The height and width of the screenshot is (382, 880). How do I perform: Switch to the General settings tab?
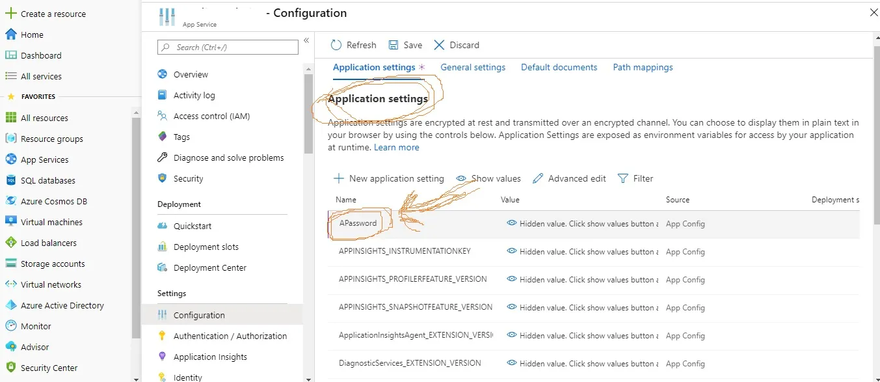[x=473, y=67]
